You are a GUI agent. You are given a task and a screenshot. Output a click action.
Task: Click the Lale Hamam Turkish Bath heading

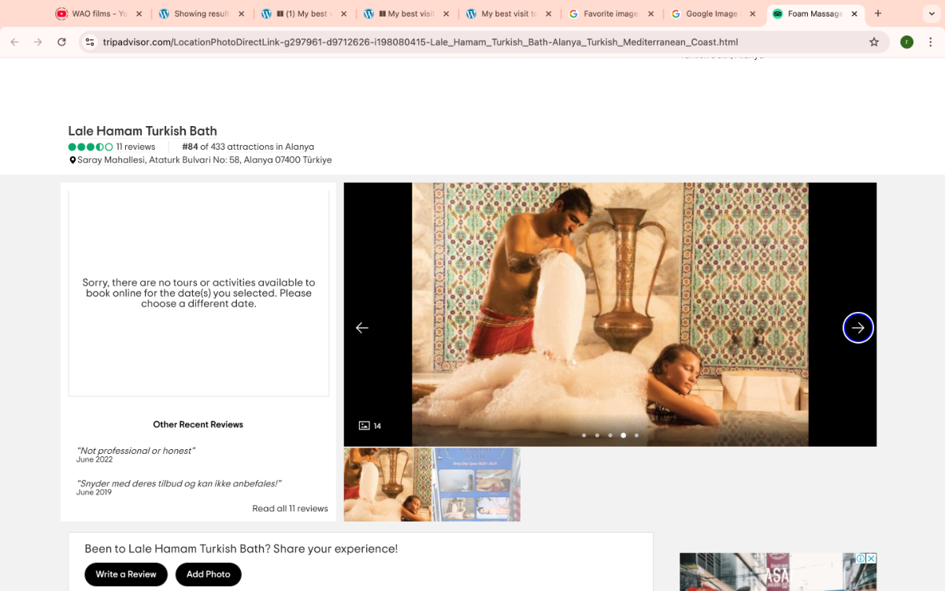143,131
